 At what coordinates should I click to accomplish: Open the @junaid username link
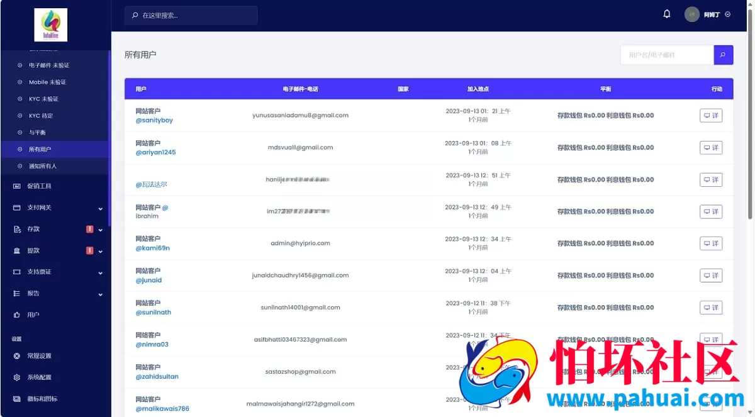click(148, 280)
